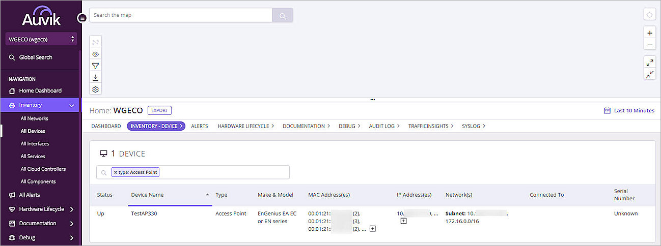Open the TestAP330 device link

click(x=144, y=213)
